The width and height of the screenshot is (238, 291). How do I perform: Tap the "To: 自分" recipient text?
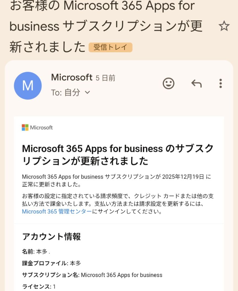point(65,93)
